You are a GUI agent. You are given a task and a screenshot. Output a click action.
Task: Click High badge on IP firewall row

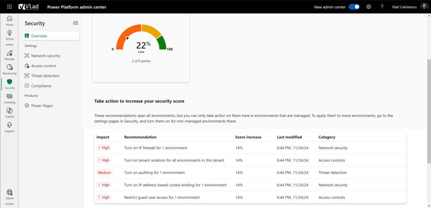104,148
